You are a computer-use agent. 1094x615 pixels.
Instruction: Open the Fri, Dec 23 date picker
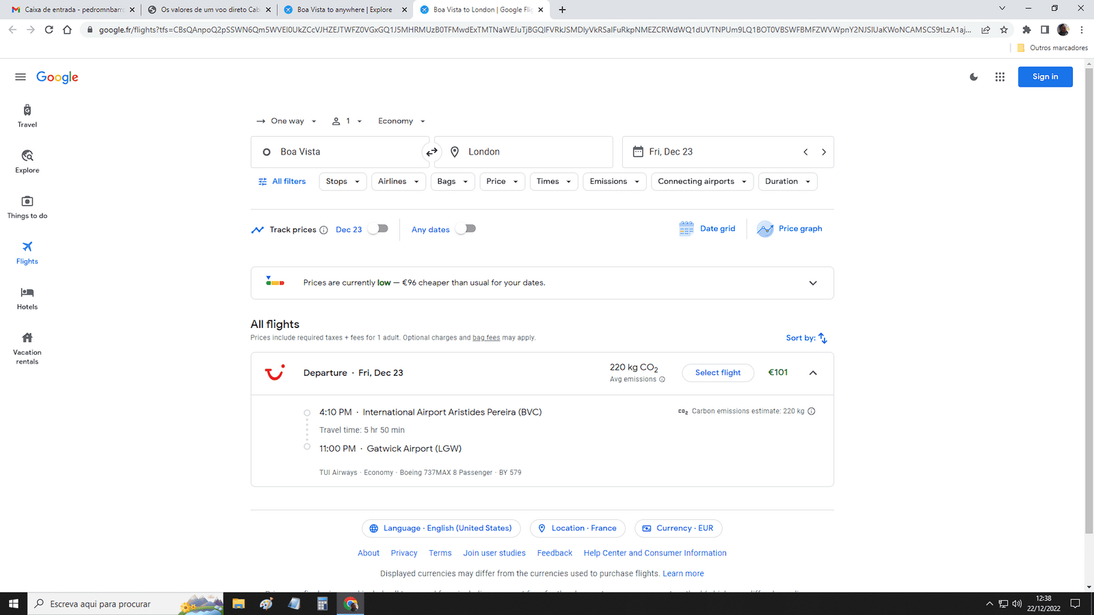(x=708, y=152)
